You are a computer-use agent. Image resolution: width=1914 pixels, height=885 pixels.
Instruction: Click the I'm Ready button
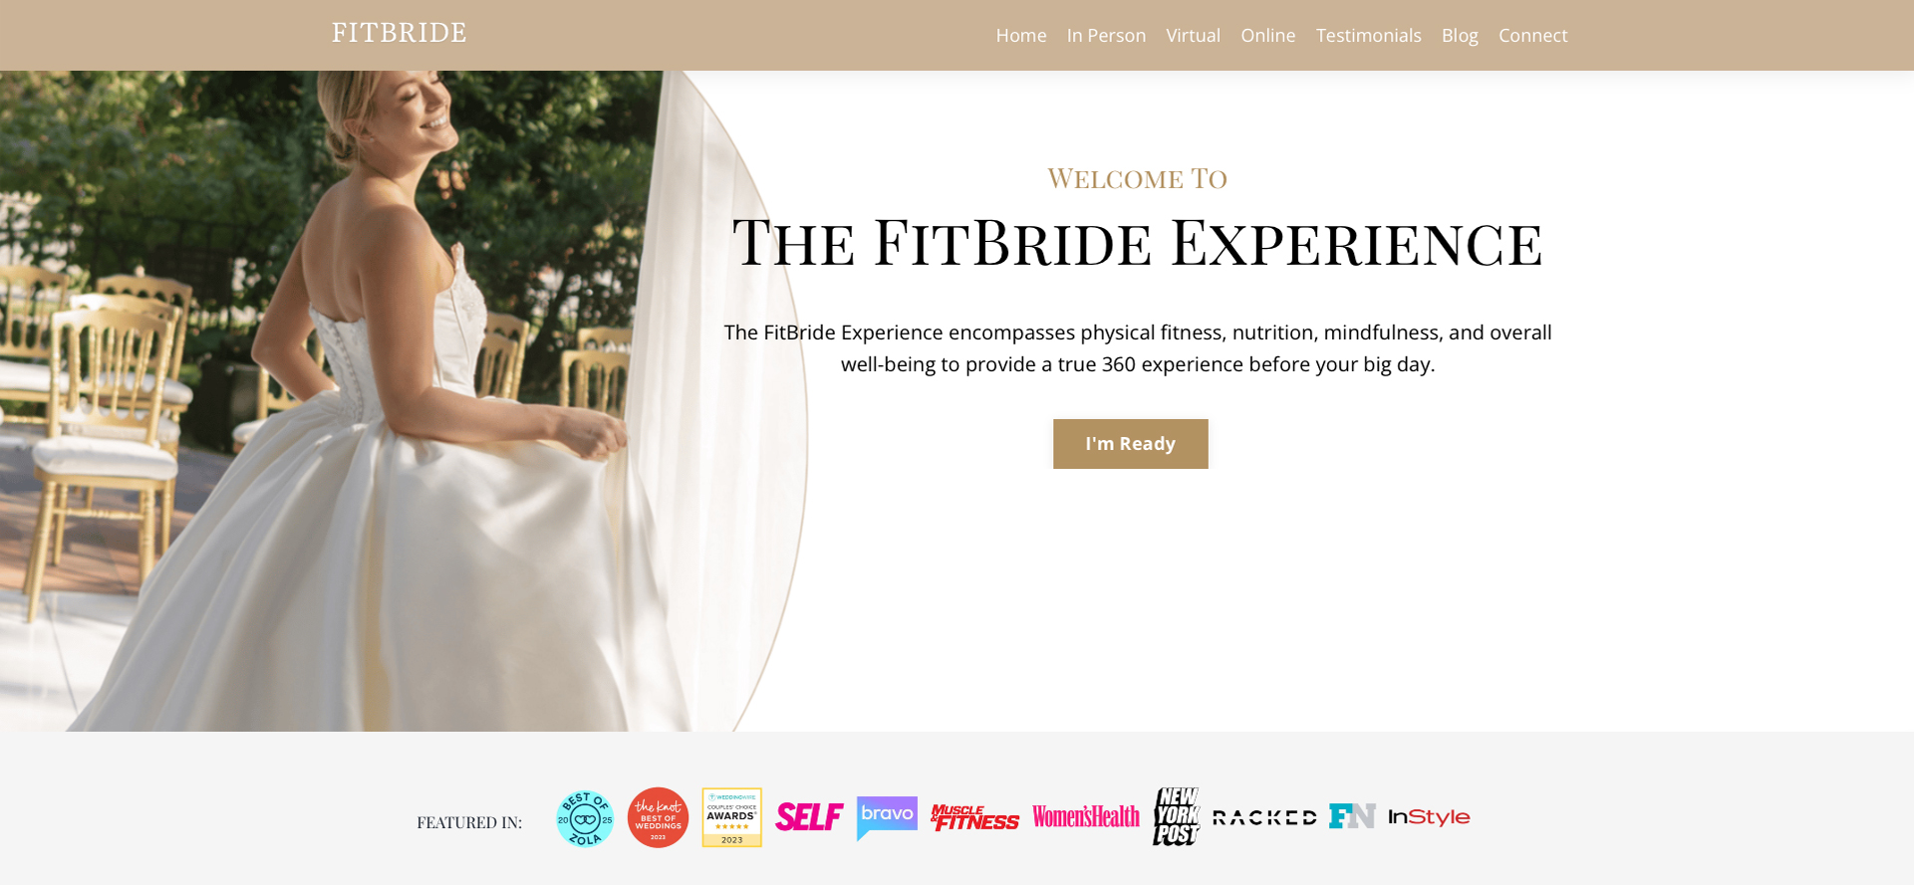point(1131,444)
